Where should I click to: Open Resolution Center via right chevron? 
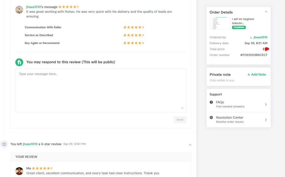266,120
